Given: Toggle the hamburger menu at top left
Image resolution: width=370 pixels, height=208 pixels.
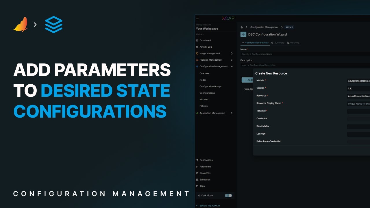Looking at the screenshot, I should tap(197, 18).
